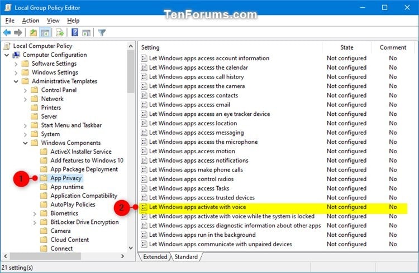Click the Camera folder icon in tree
Viewport: 419px width, 273px height.
(x=44, y=231)
